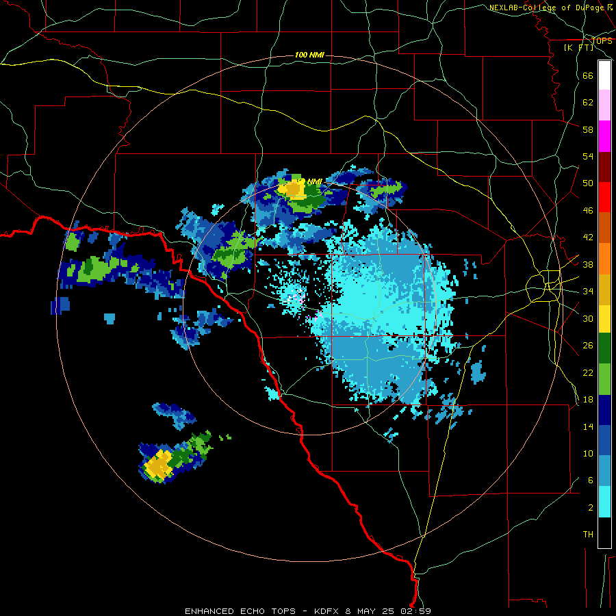Click the yellow echo-top core in the northern storm cell
This screenshot has height=616, width=616.
(292, 190)
